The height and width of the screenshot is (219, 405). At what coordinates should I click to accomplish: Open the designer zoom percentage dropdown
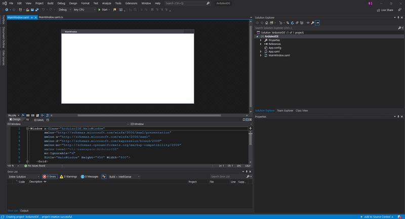click(x=18, y=115)
